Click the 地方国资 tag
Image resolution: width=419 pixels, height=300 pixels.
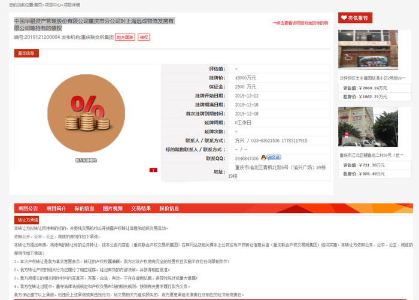click(x=125, y=37)
